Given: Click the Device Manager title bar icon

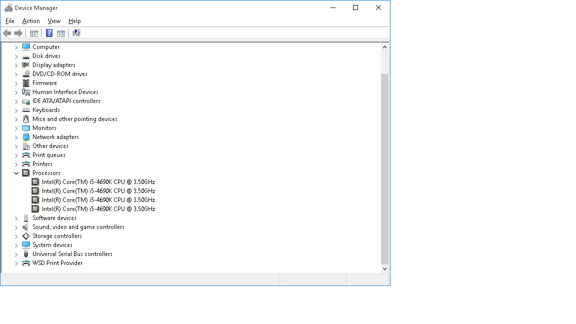Looking at the screenshot, I should (8, 7).
